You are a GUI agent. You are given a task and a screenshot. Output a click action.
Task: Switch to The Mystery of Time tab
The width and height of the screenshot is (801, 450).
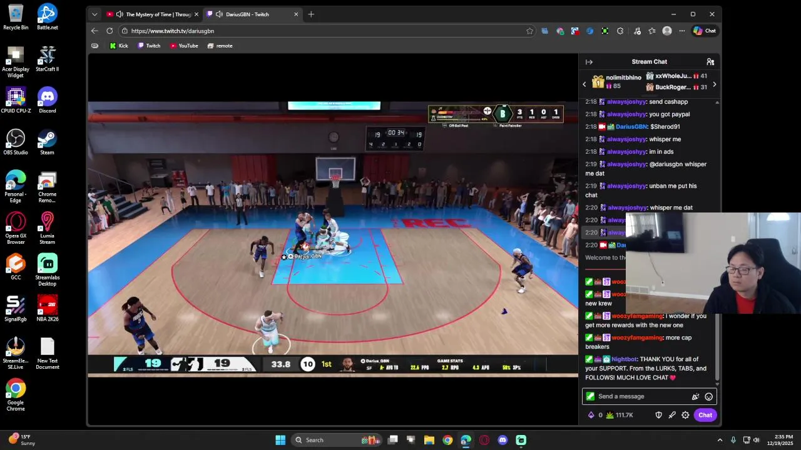[x=152, y=14]
